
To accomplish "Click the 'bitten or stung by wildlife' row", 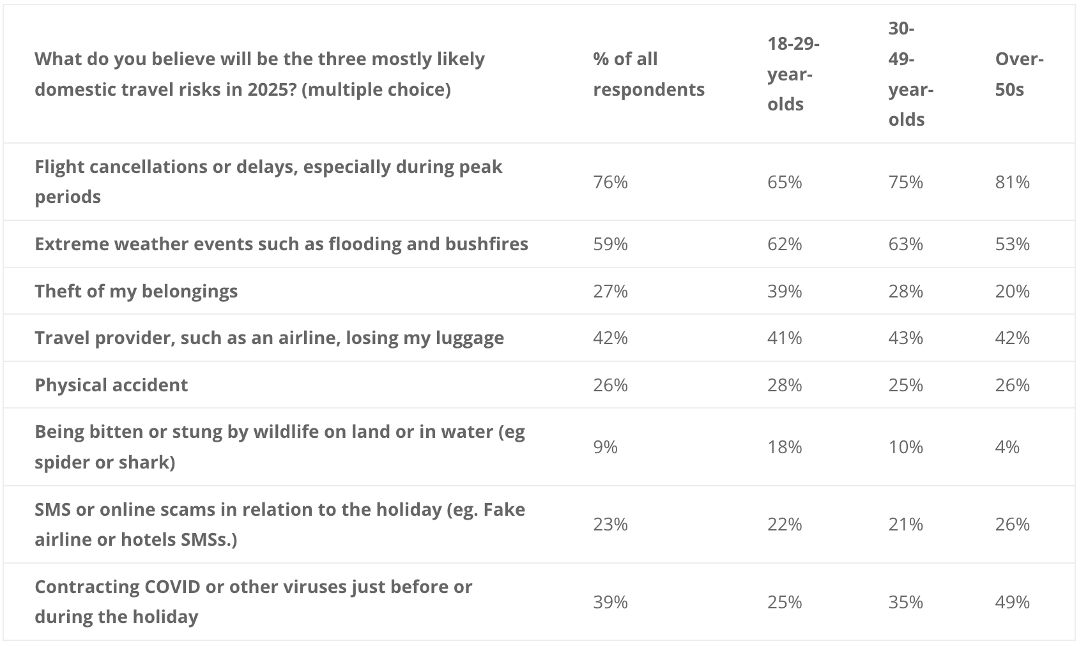I will [x=539, y=447].
